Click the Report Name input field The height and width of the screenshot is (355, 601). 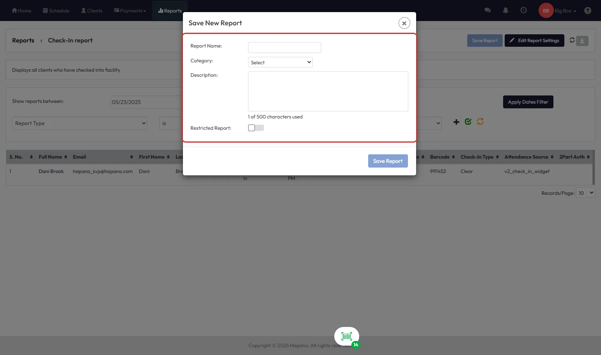click(284, 48)
